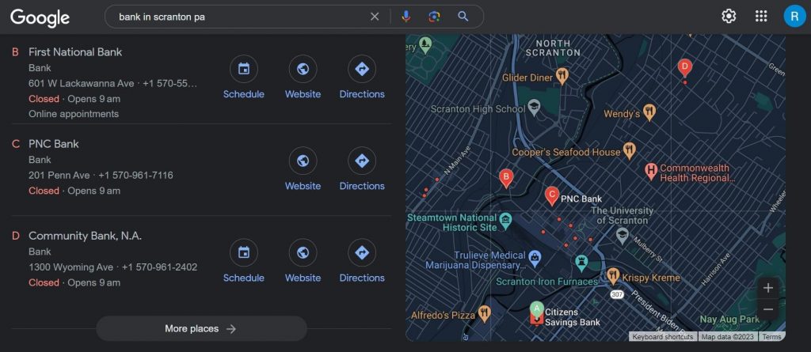This screenshot has height=352, width=811.
Task: Open the map Terms link
Action: [771, 337]
